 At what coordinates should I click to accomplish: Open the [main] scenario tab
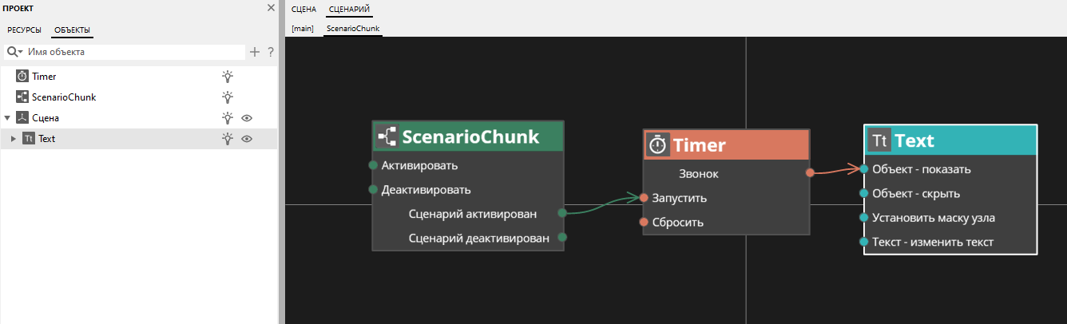coord(303,29)
